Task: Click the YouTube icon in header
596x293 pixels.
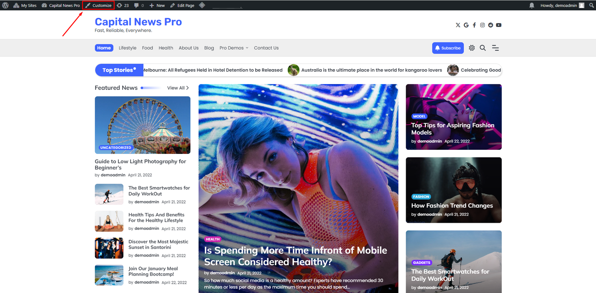Action: [499, 25]
